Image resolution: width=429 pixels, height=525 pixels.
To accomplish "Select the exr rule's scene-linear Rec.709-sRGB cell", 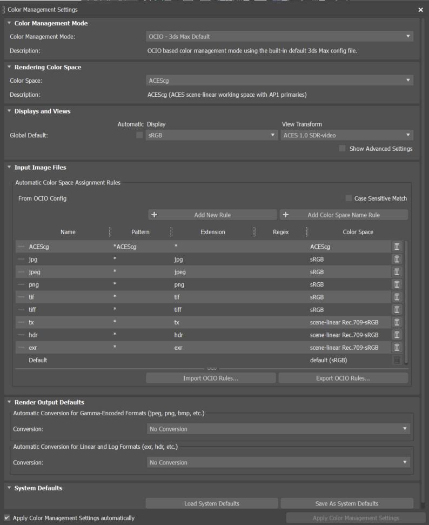I will pyautogui.click(x=344, y=348).
